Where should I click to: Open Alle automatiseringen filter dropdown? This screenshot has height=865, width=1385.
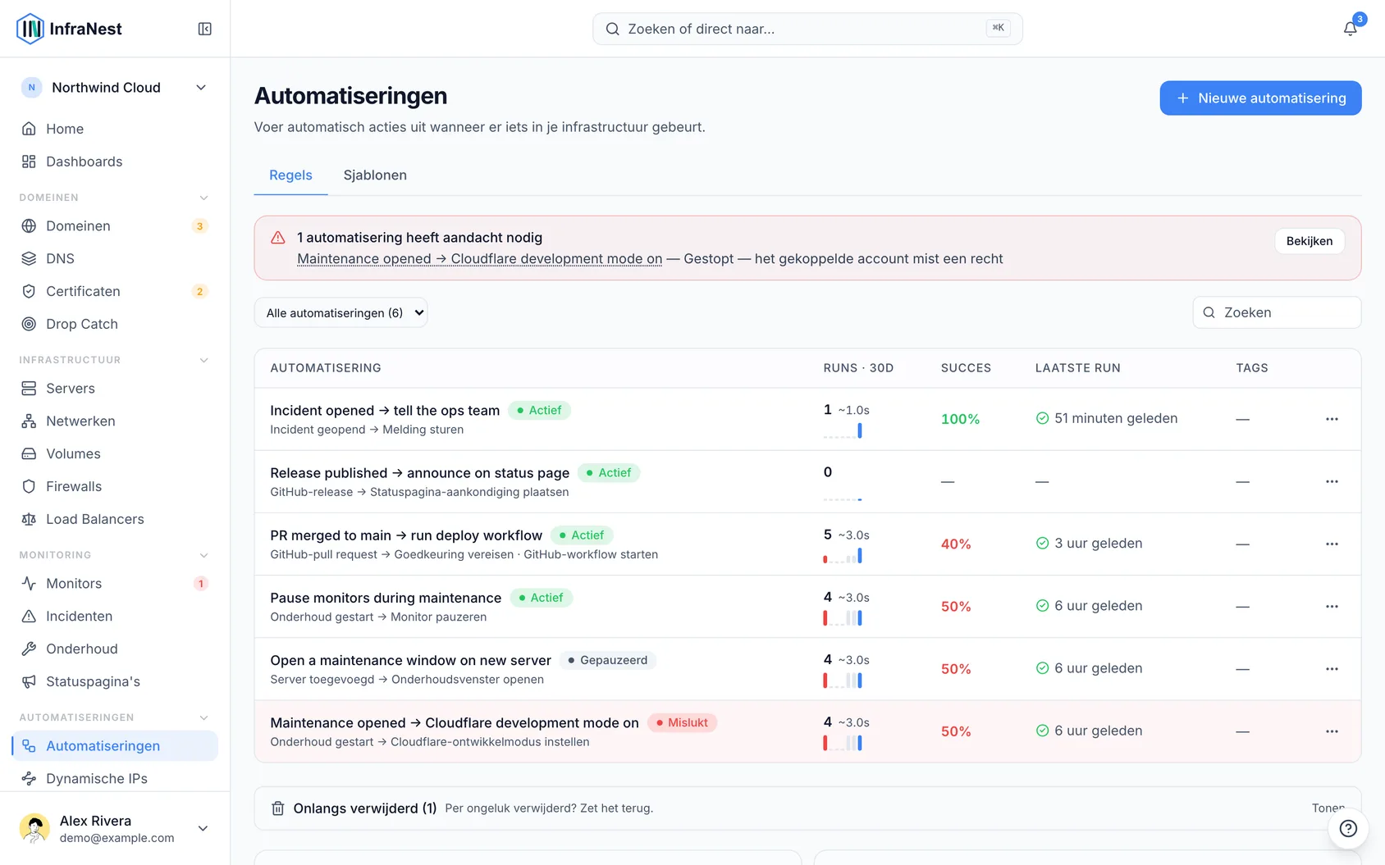tap(341, 312)
